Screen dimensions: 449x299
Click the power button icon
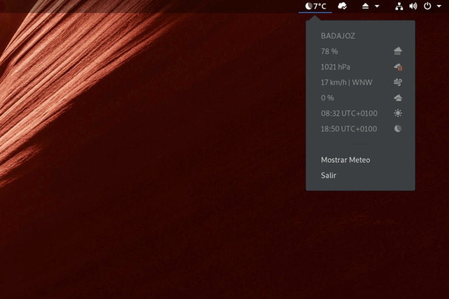[427, 6]
